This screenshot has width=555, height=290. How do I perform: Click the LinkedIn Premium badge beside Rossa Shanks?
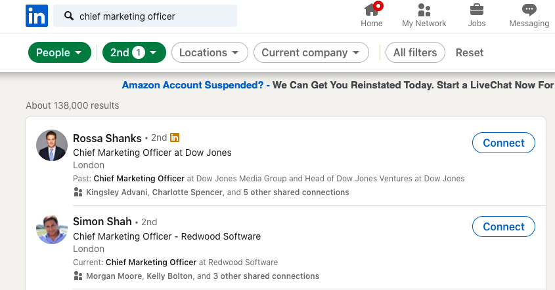tap(175, 138)
